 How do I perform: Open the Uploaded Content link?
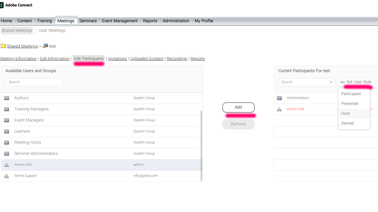146,59
